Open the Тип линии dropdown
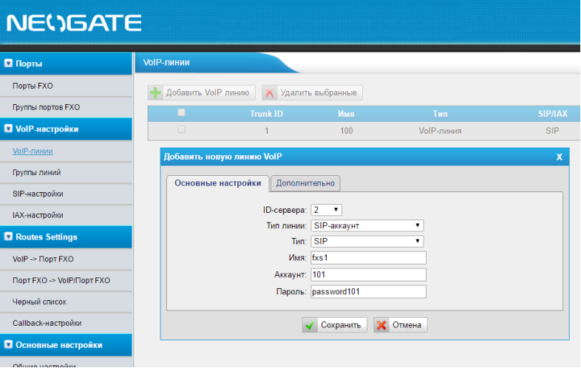The width and height of the screenshot is (581, 368). (x=367, y=225)
